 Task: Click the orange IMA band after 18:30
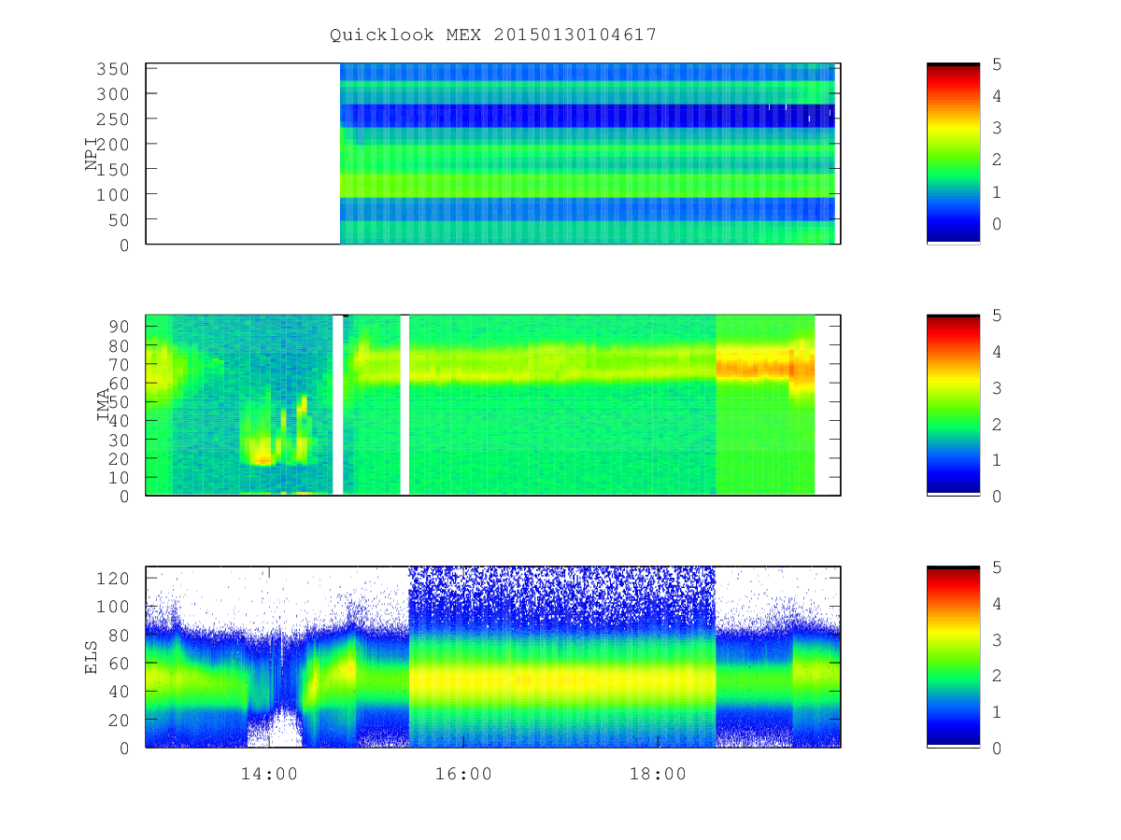point(765,367)
